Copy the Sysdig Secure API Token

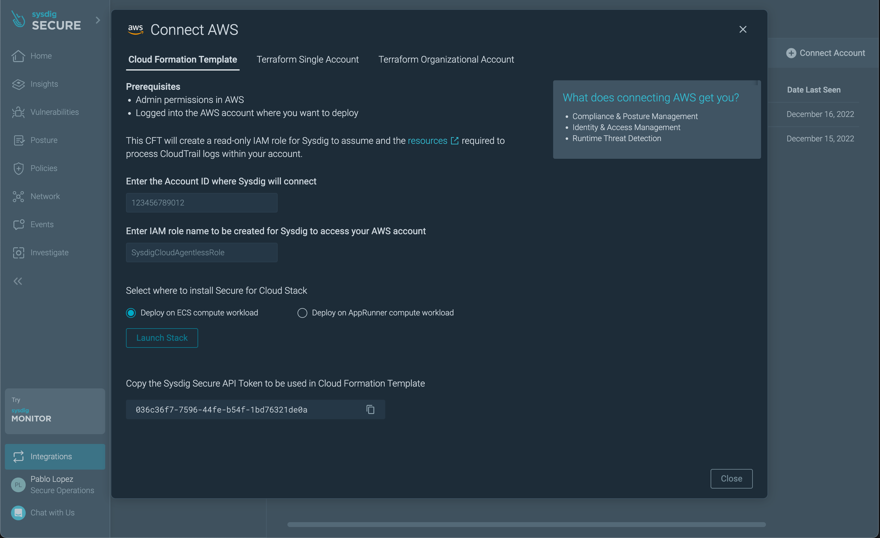tap(370, 409)
